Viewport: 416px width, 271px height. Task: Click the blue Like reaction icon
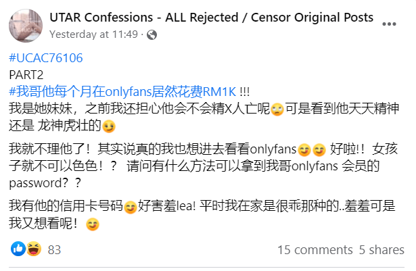pyautogui.click(x=18, y=249)
